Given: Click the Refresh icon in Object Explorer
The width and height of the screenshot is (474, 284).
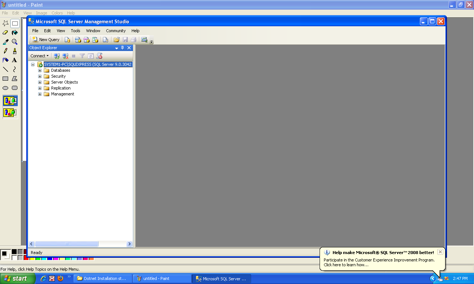Looking at the screenshot, I should (x=91, y=56).
